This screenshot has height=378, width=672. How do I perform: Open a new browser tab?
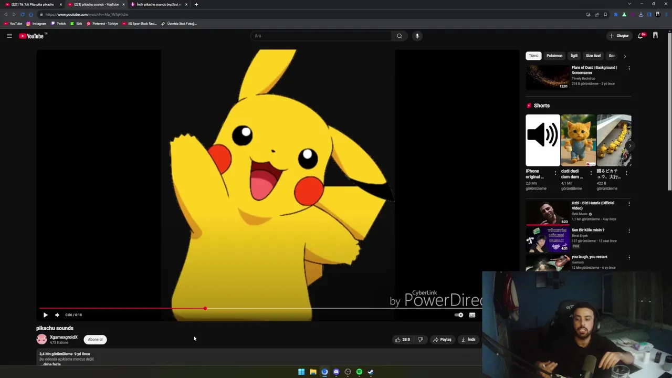pos(196,4)
